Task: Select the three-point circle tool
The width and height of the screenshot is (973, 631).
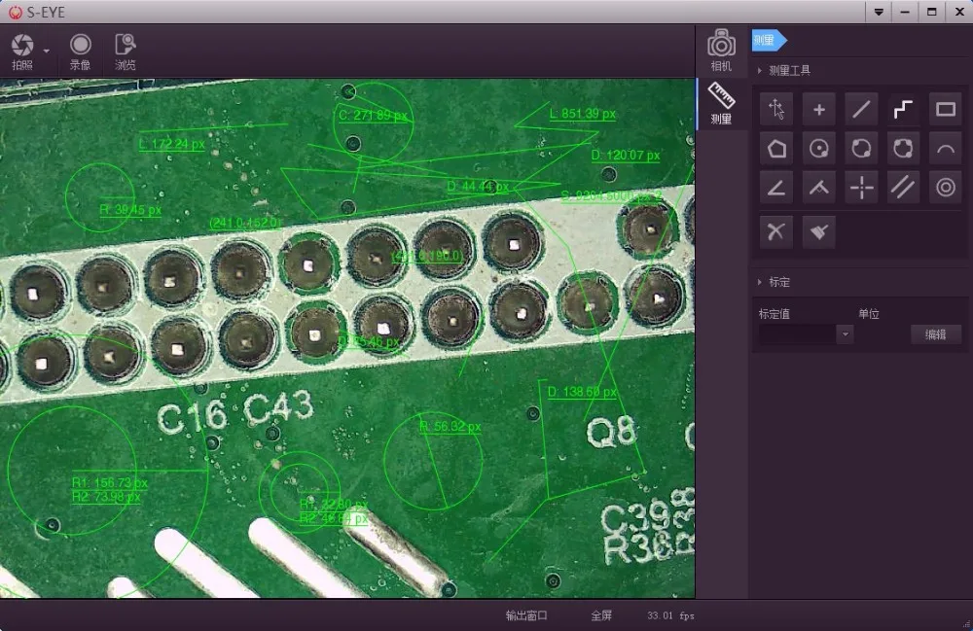Action: [x=904, y=149]
